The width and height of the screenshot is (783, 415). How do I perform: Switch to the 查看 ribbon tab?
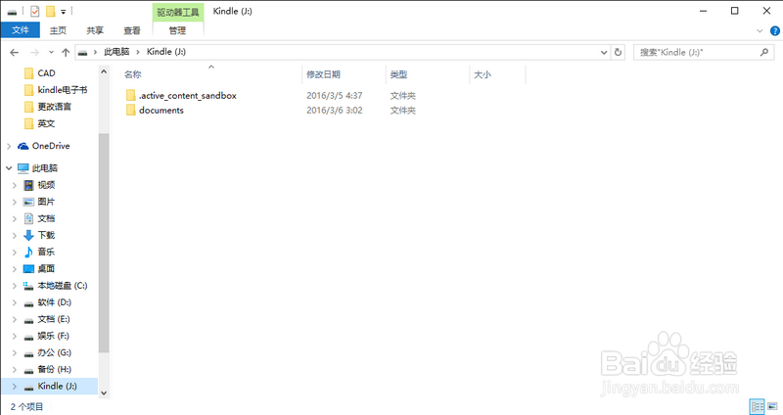tap(132, 30)
